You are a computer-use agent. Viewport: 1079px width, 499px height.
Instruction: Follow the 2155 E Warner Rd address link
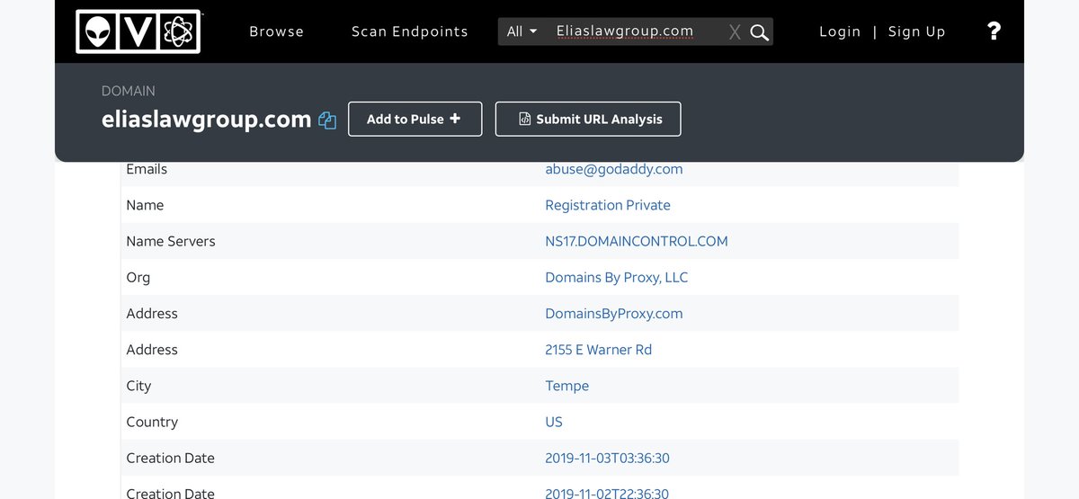598,350
